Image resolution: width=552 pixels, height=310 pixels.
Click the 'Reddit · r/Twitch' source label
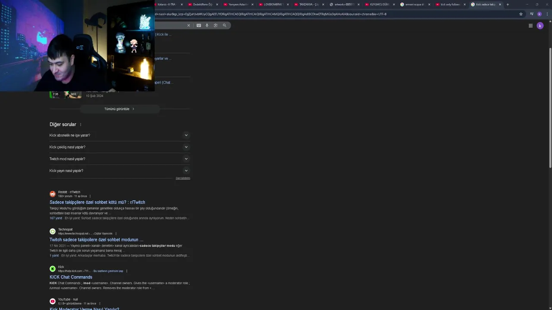(69, 192)
